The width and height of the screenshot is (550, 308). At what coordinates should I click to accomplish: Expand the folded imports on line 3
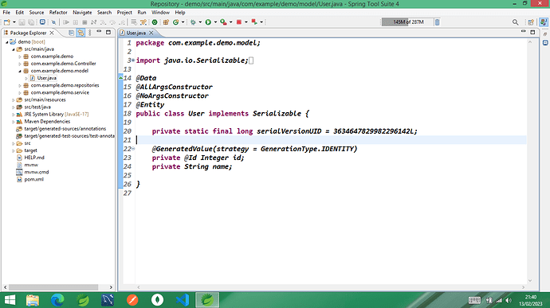coord(133,60)
